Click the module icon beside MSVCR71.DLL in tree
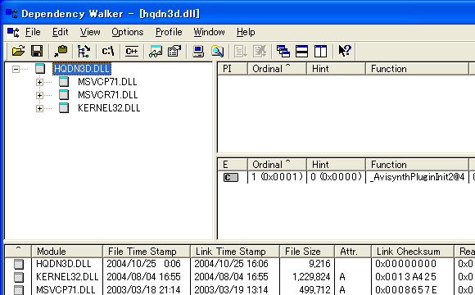Viewport: 475px width, 295px height. pos(64,94)
